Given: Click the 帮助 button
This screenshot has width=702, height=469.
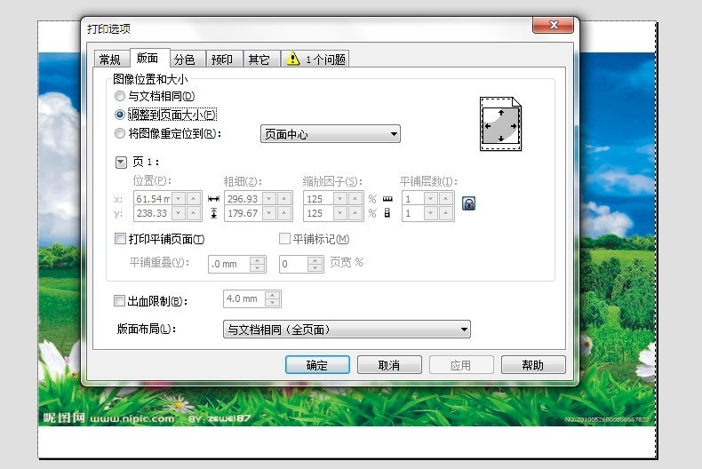Looking at the screenshot, I should click(x=533, y=365).
